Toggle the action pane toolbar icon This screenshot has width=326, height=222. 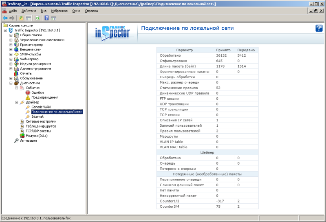tap(54, 18)
